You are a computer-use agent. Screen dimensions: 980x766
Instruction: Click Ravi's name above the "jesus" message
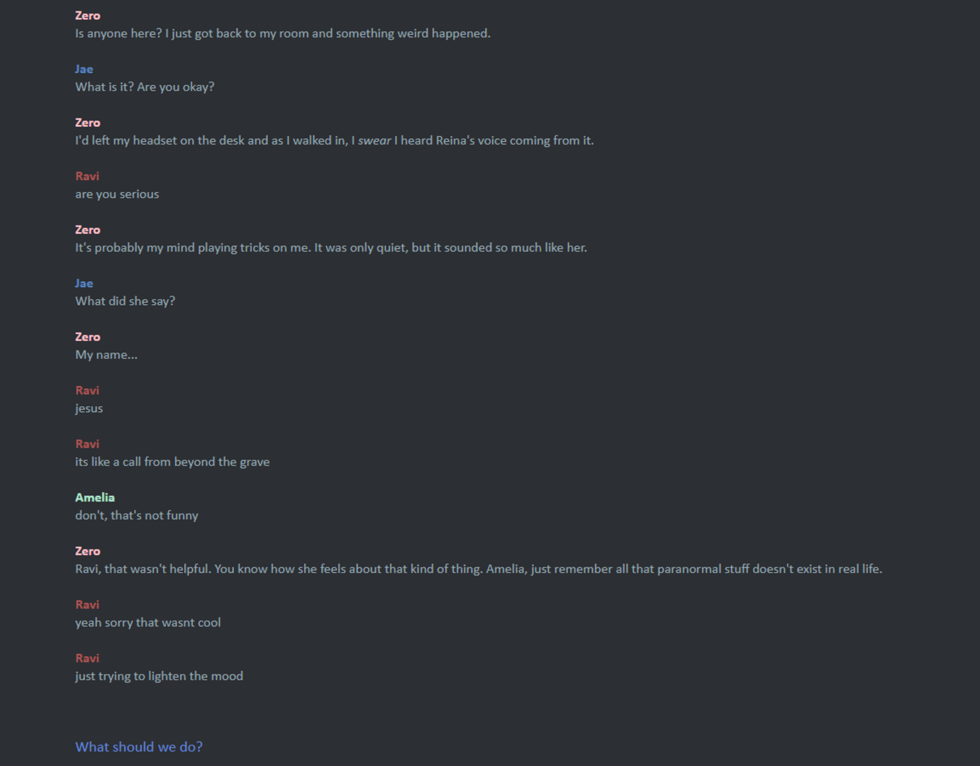click(87, 390)
